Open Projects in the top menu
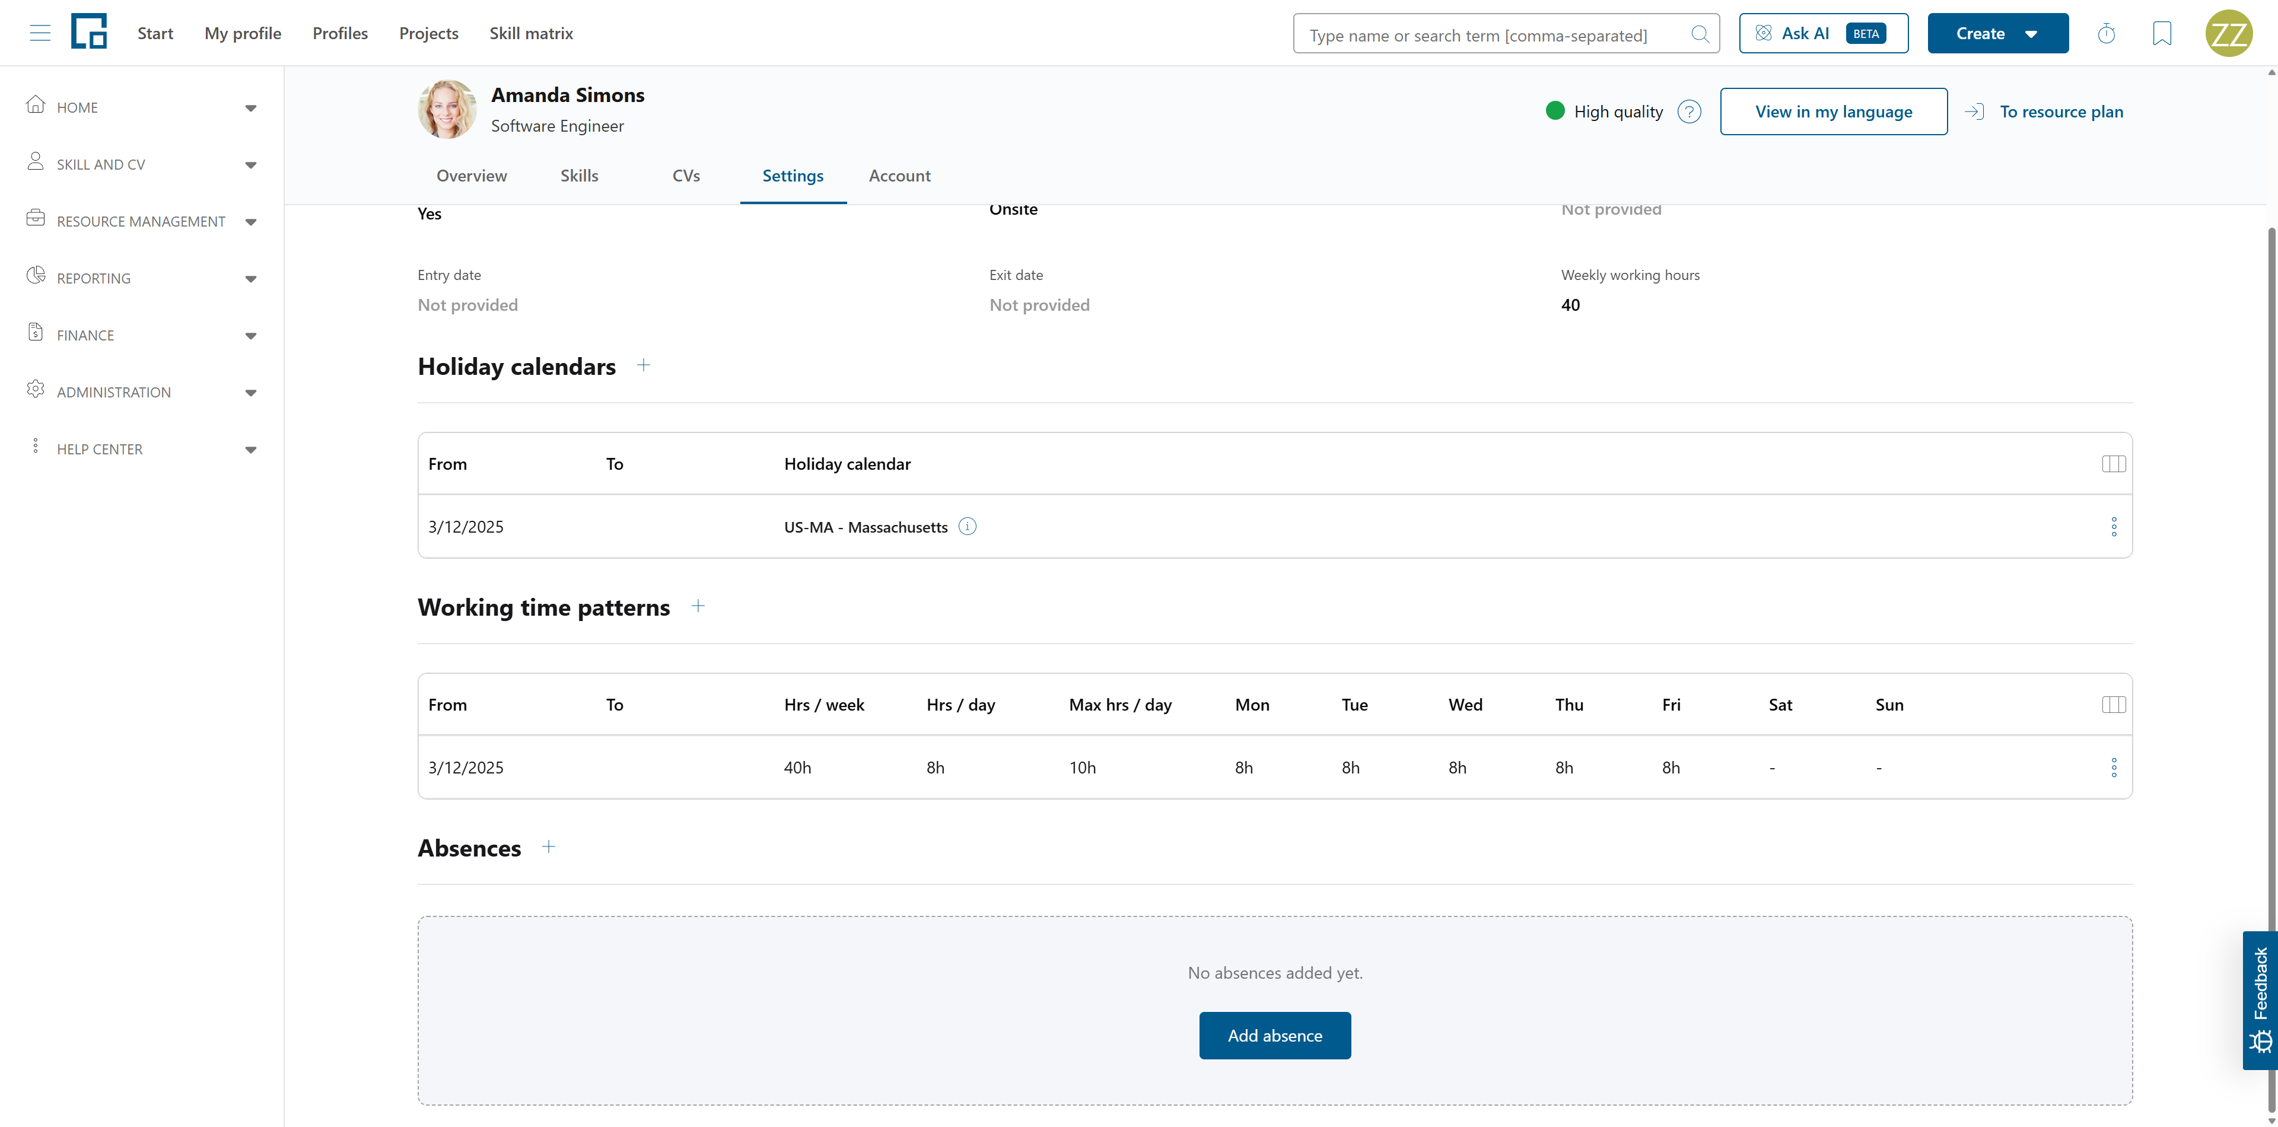This screenshot has height=1127, width=2278. [429, 34]
